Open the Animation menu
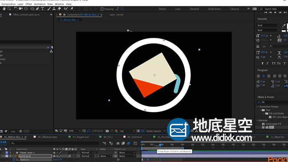 (39, 4)
